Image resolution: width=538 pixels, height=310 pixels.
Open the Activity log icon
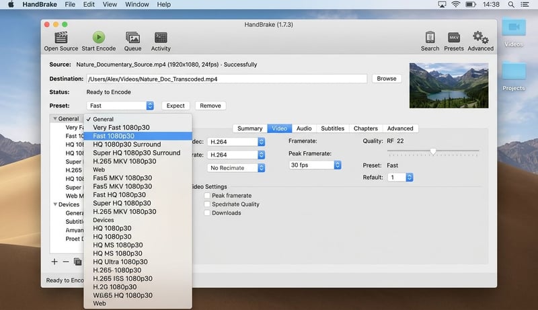[161, 38]
